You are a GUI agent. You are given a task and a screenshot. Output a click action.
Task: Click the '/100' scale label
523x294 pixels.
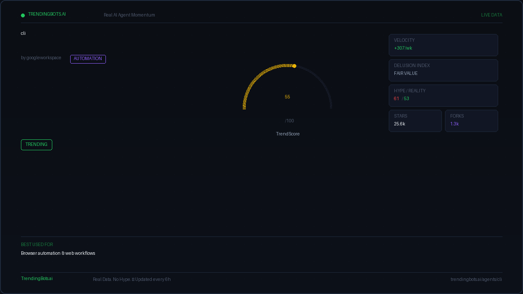coord(289,121)
